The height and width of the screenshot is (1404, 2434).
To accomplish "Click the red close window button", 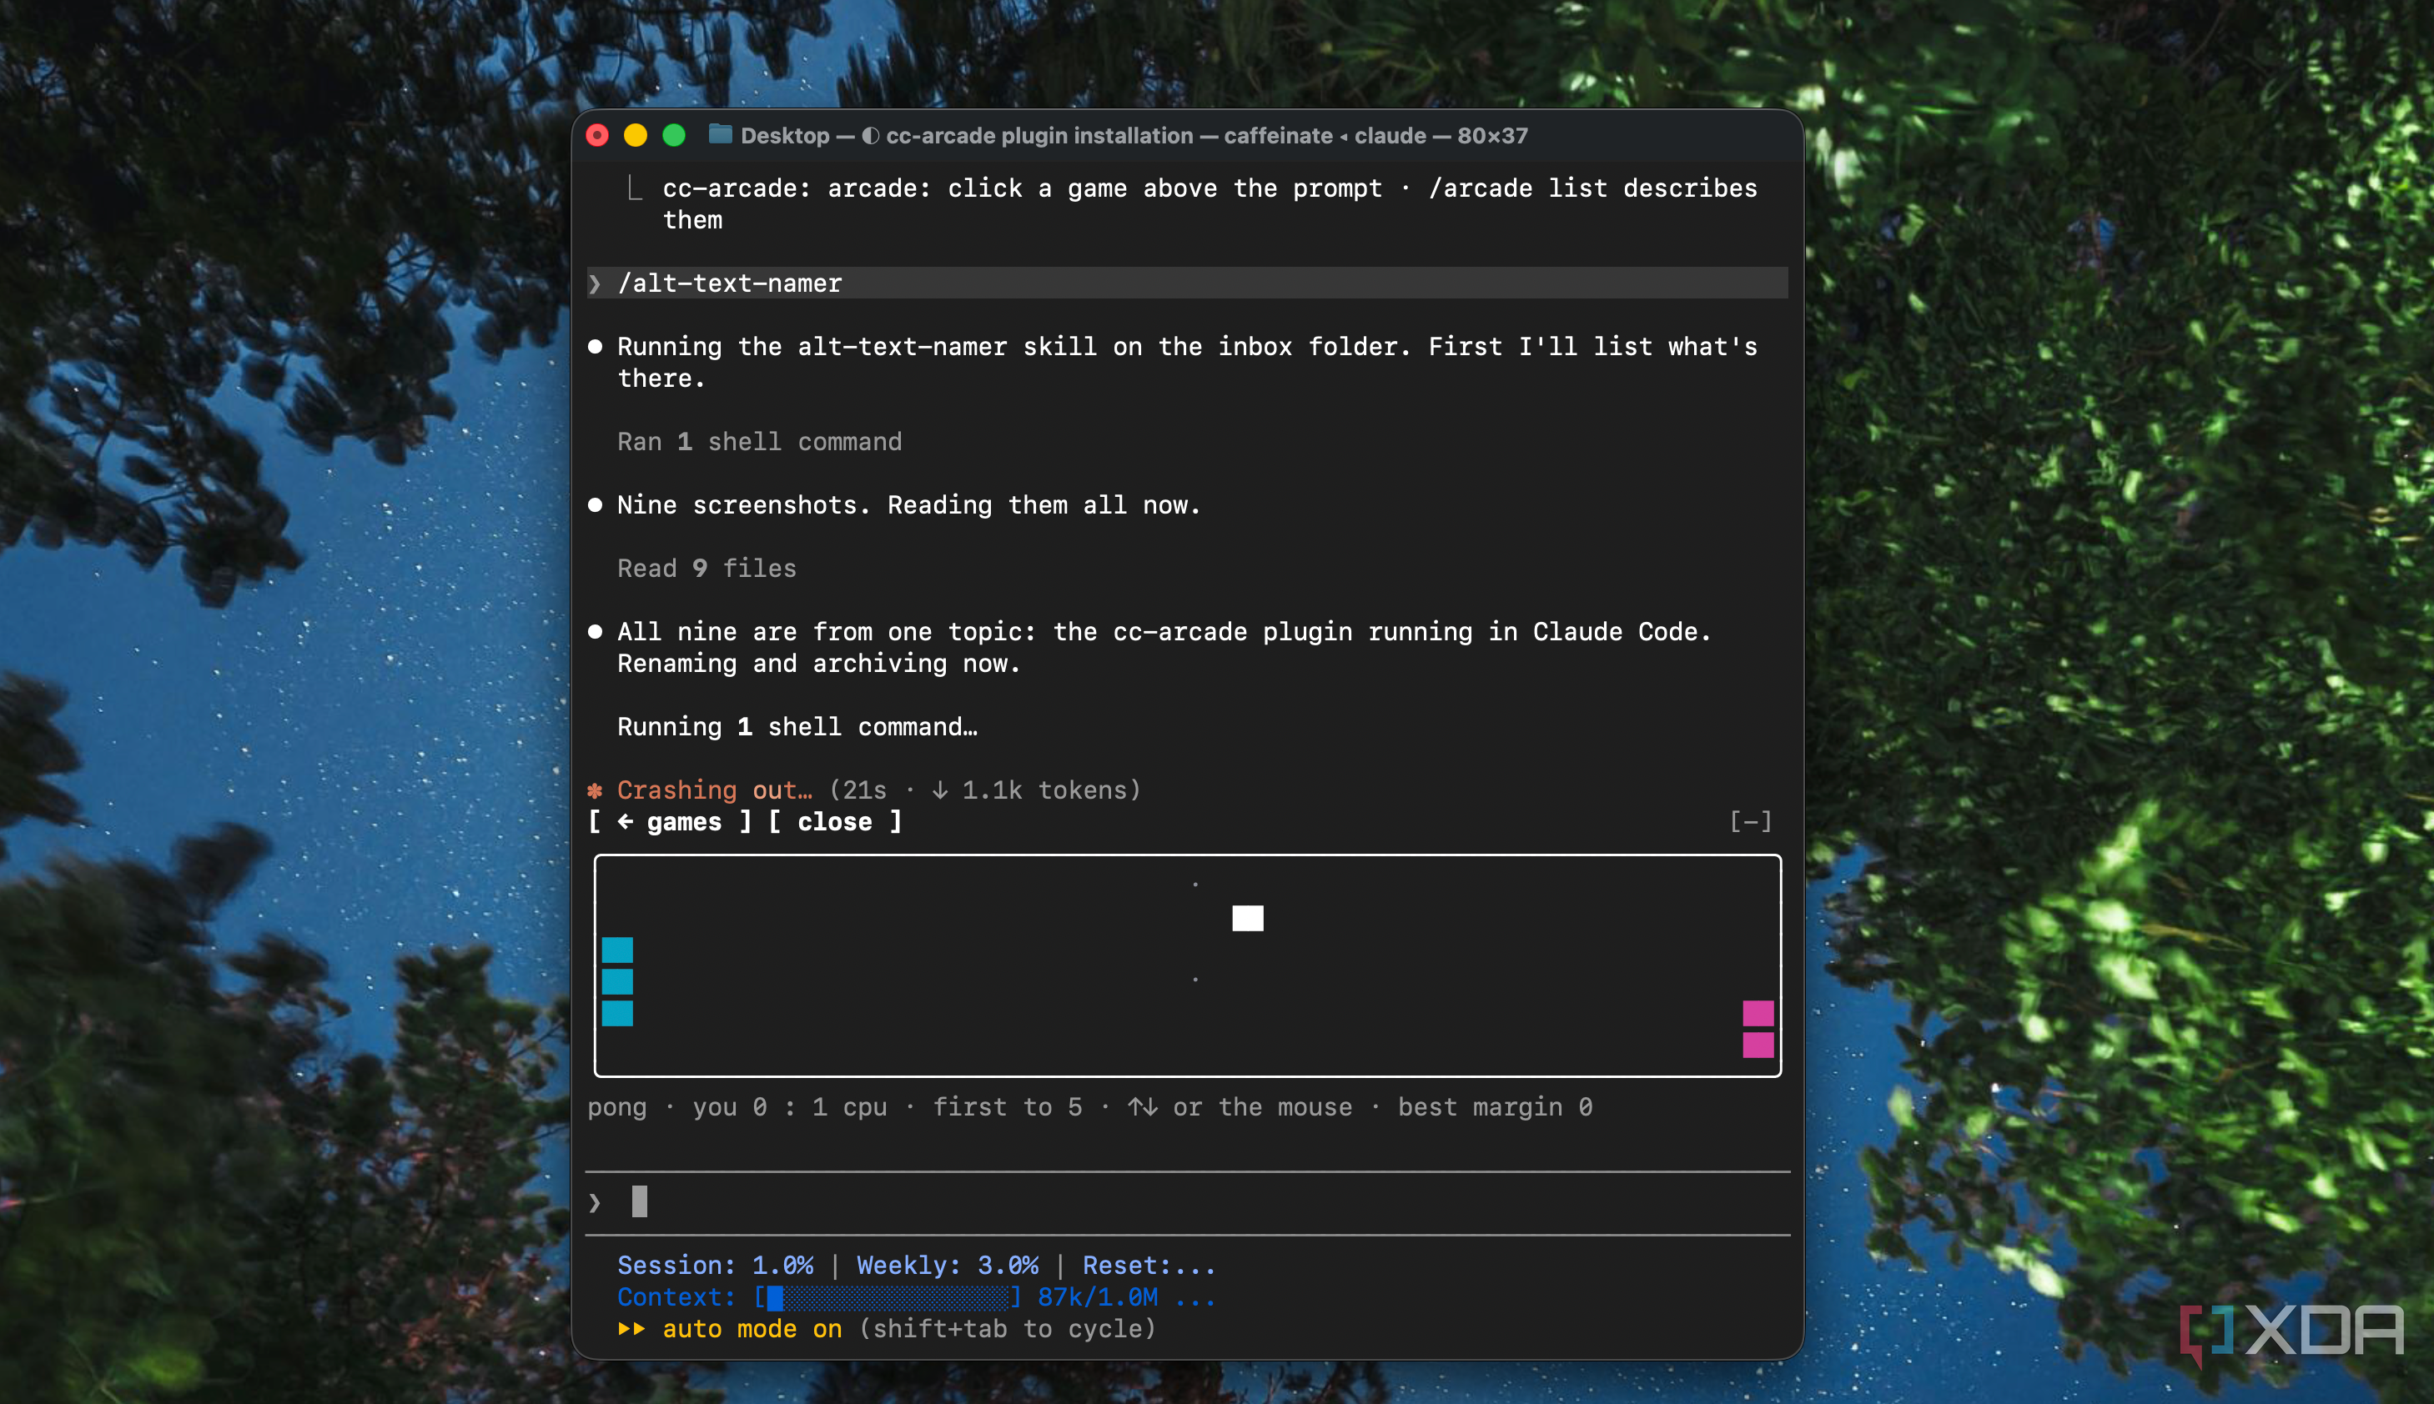I will (597, 136).
